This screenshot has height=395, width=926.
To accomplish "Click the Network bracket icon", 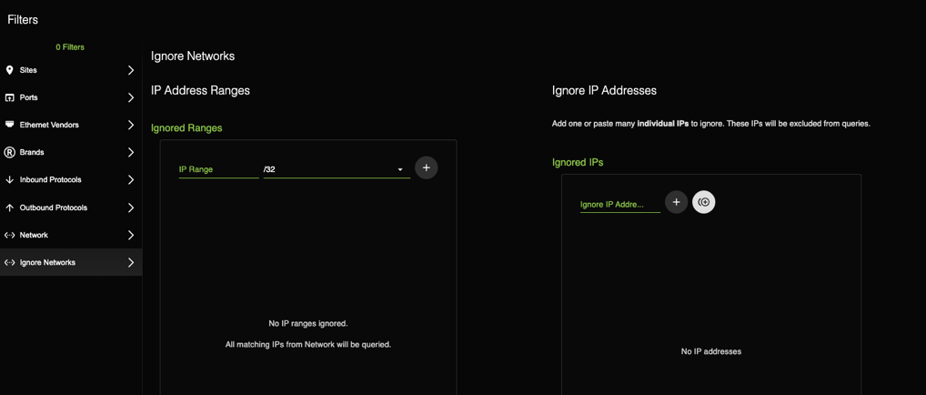I will coord(9,235).
